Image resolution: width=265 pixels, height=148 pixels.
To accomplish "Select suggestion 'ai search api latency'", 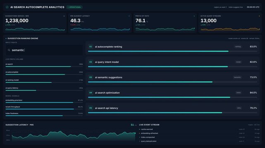I will 172,109.
